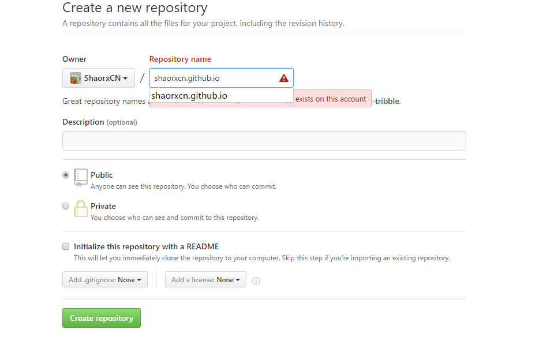The image size is (554, 348).
Task: Click the Public label text
Action: [102, 175]
